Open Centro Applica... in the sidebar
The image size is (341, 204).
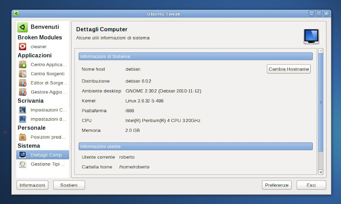pyautogui.click(x=43, y=64)
